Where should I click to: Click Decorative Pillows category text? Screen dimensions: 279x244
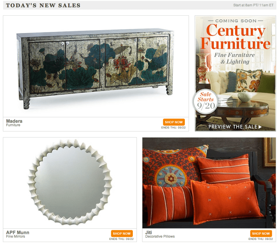(160, 237)
